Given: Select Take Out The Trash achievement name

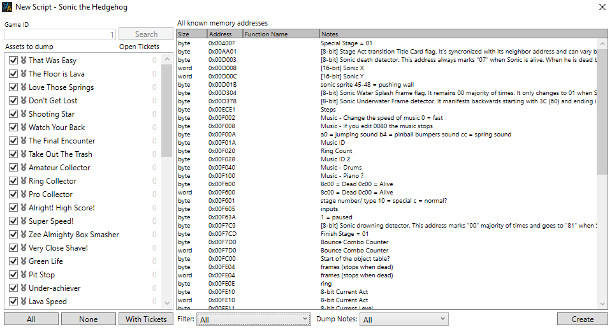Looking at the screenshot, I should [x=61, y=154].
